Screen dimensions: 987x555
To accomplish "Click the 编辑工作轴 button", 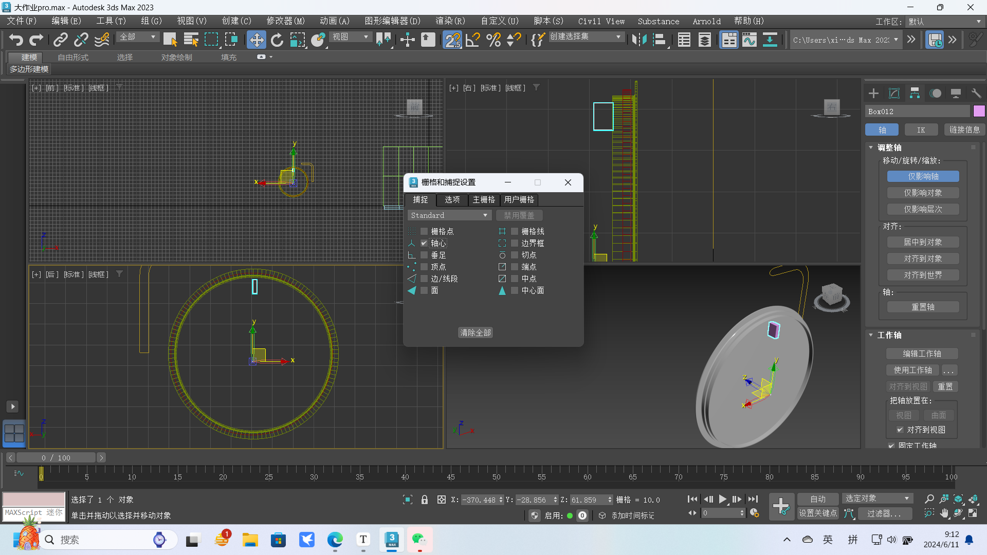I will 922,354.
